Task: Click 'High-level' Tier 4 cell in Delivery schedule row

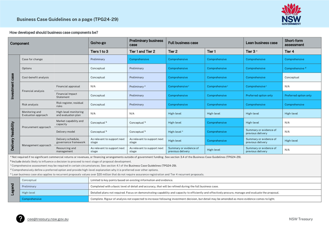Action: [x=302, y=140]
